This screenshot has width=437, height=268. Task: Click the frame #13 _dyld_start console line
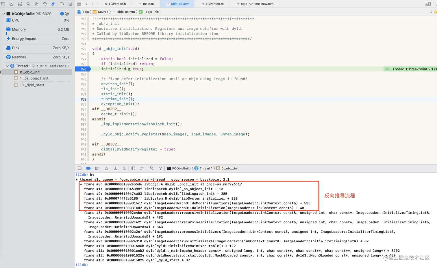click(x=137, y=260)
